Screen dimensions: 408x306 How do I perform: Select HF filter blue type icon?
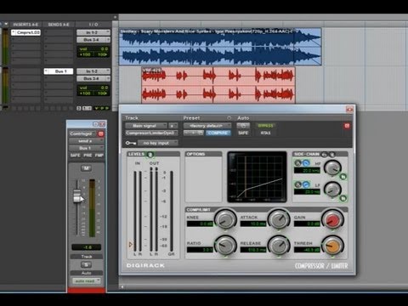(306, 163)
